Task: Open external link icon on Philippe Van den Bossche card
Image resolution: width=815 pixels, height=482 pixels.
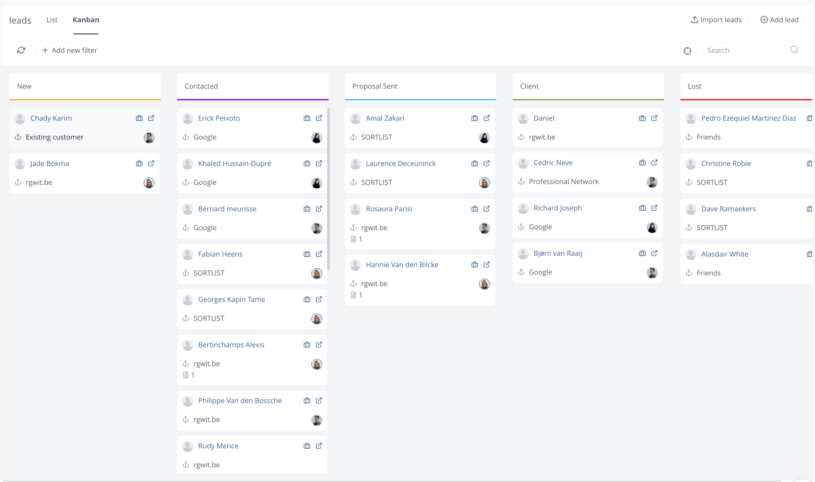Action: tap(319, 401)
